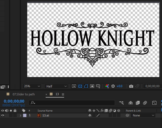
Task: Open the None parent dropdown
Action: [x=143, y=115]
